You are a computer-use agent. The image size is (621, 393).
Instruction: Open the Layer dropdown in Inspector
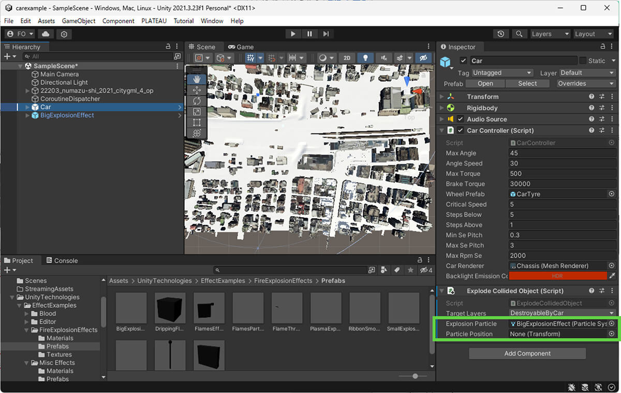pos(587,73)
